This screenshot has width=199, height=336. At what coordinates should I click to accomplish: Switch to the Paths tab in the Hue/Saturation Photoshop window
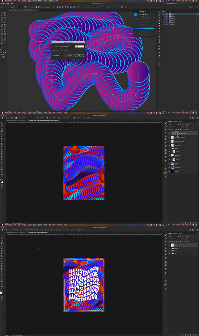[181, 122]
